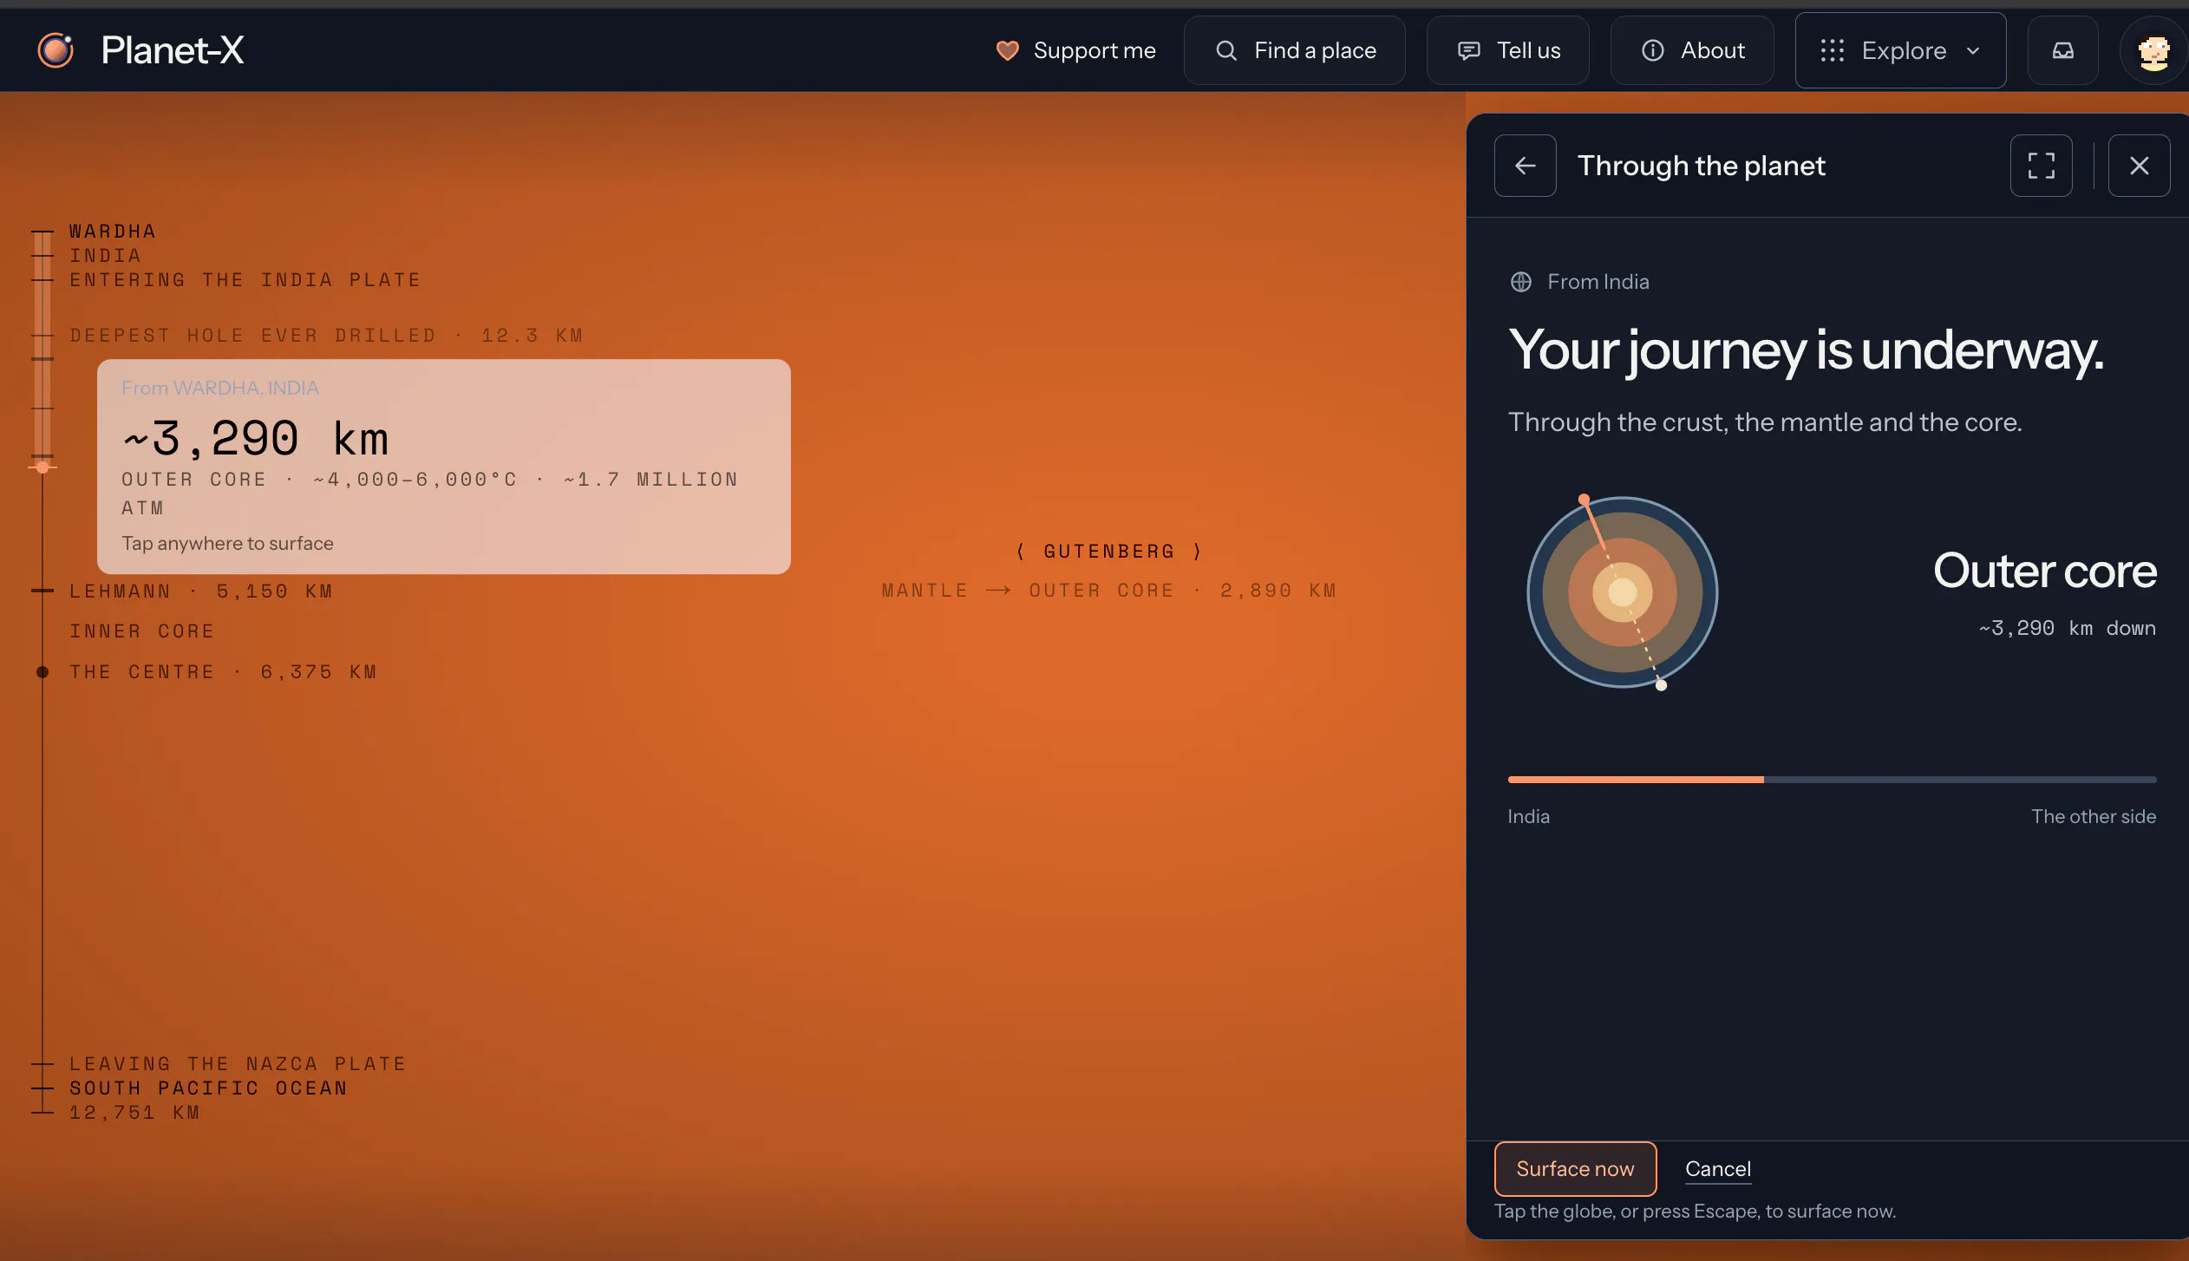Click 'Tap anywhere to surface' hint
Screen dimensions: 2189x1261
pyautogui.click(x=227, y=543)
